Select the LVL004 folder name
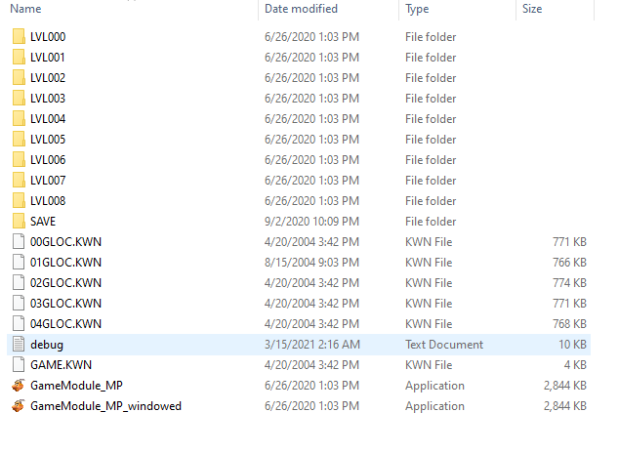Screen dimensions: 619x454 click(48, 119)
